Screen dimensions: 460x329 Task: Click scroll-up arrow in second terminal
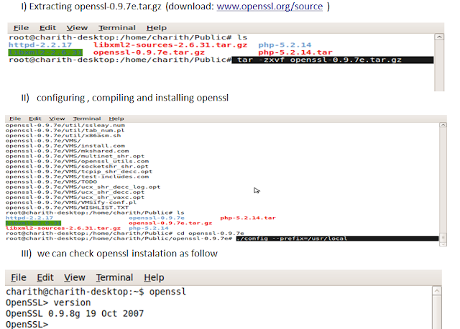pyautogui.click(x=443, y=125)
